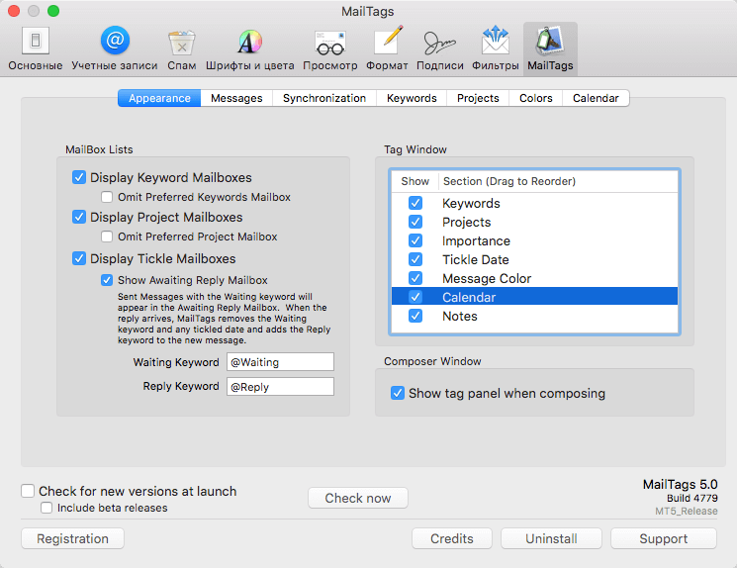Toggle Show Awaiting Reply Mailbox
737x568 pixels.
pyautogui.click(x=107, y=280)
